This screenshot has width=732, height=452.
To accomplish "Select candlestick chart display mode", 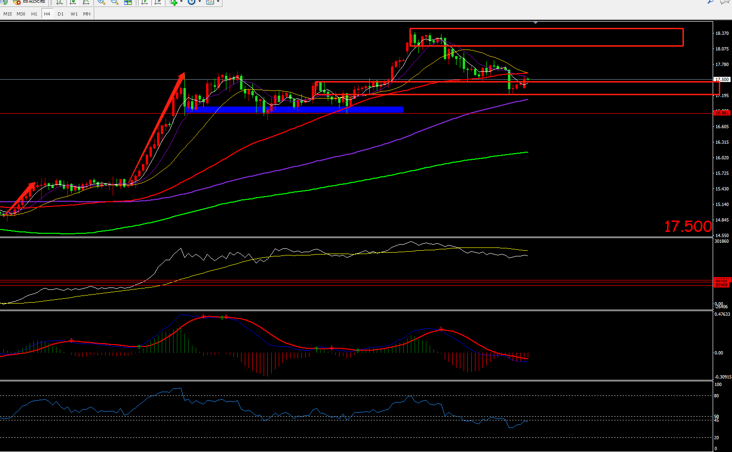I will click(73, 2).
